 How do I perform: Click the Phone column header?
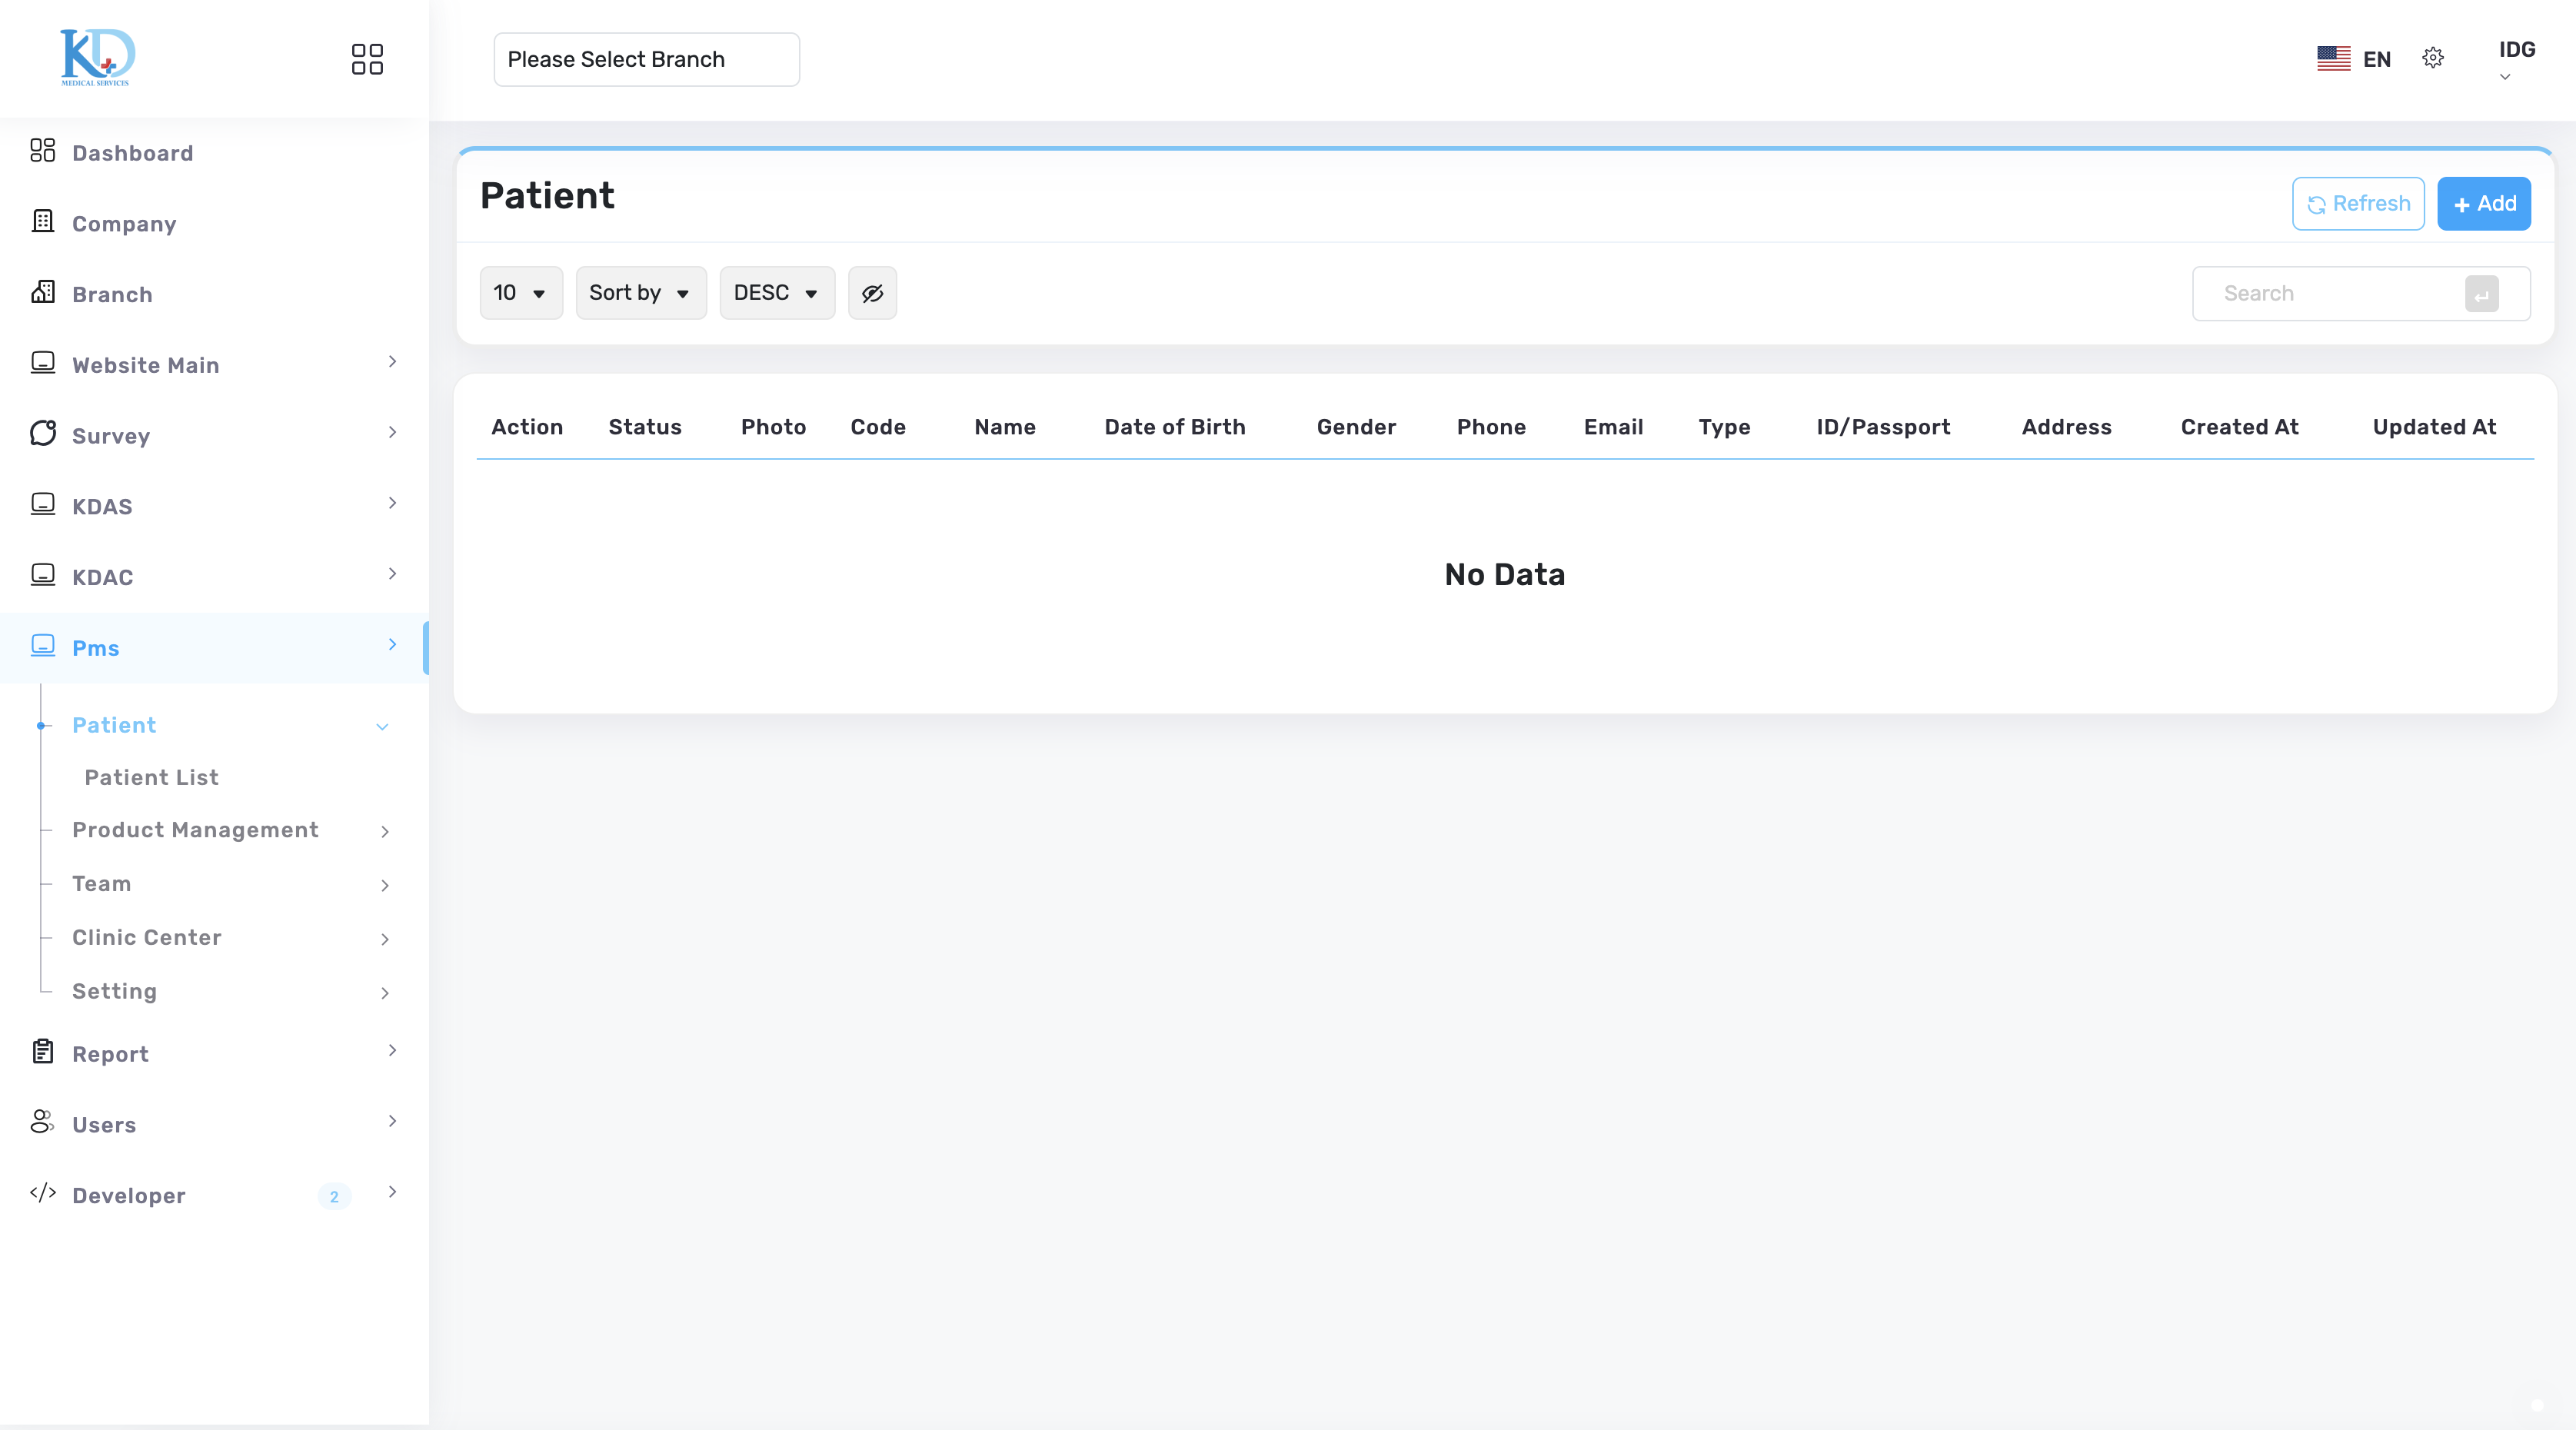(1491, 428)
